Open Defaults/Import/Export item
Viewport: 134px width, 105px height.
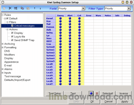coord(17,80)
